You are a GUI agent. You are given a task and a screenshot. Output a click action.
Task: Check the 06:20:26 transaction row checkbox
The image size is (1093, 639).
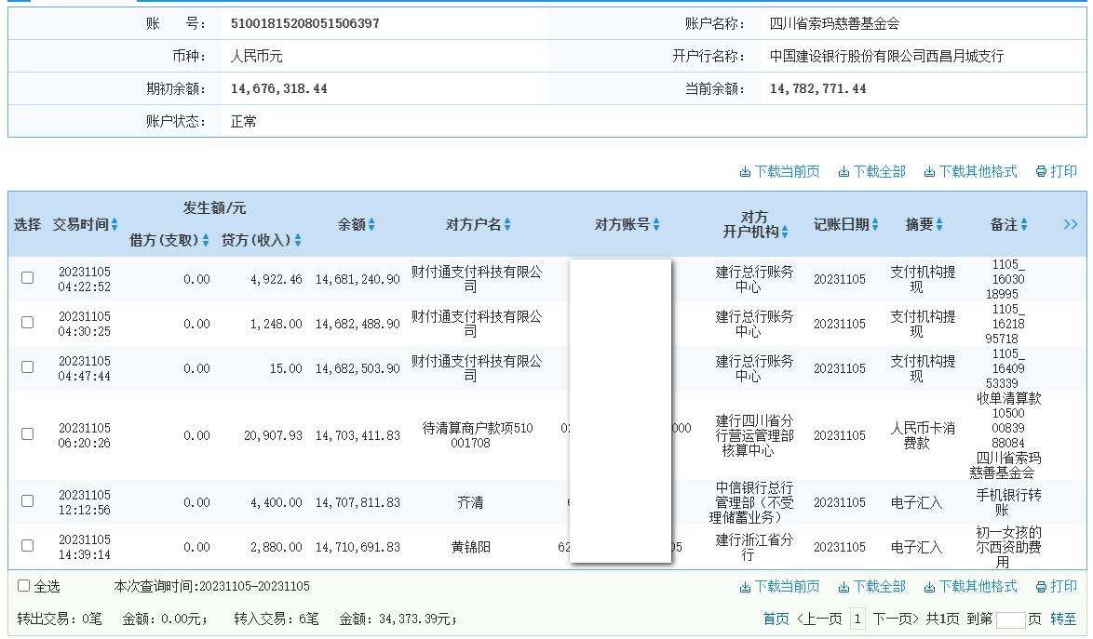pyautogui.click(x=27, y=433)
